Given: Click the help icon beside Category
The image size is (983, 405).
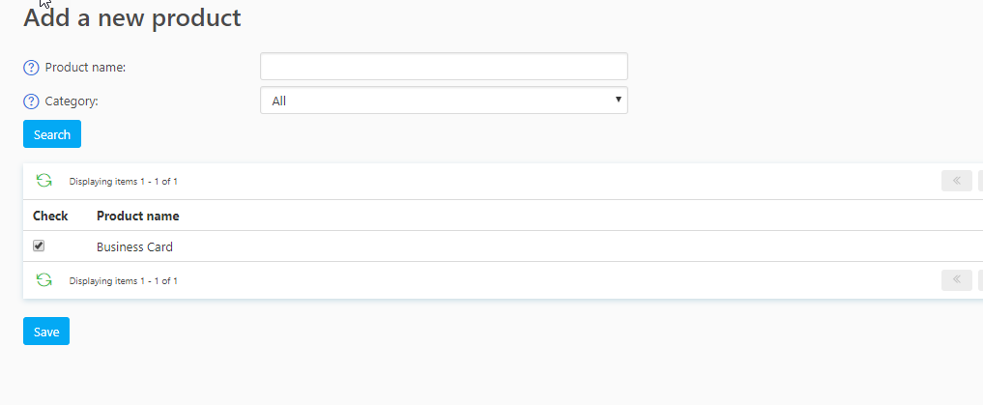Looking at the screenshot, I should pos(31,101).
